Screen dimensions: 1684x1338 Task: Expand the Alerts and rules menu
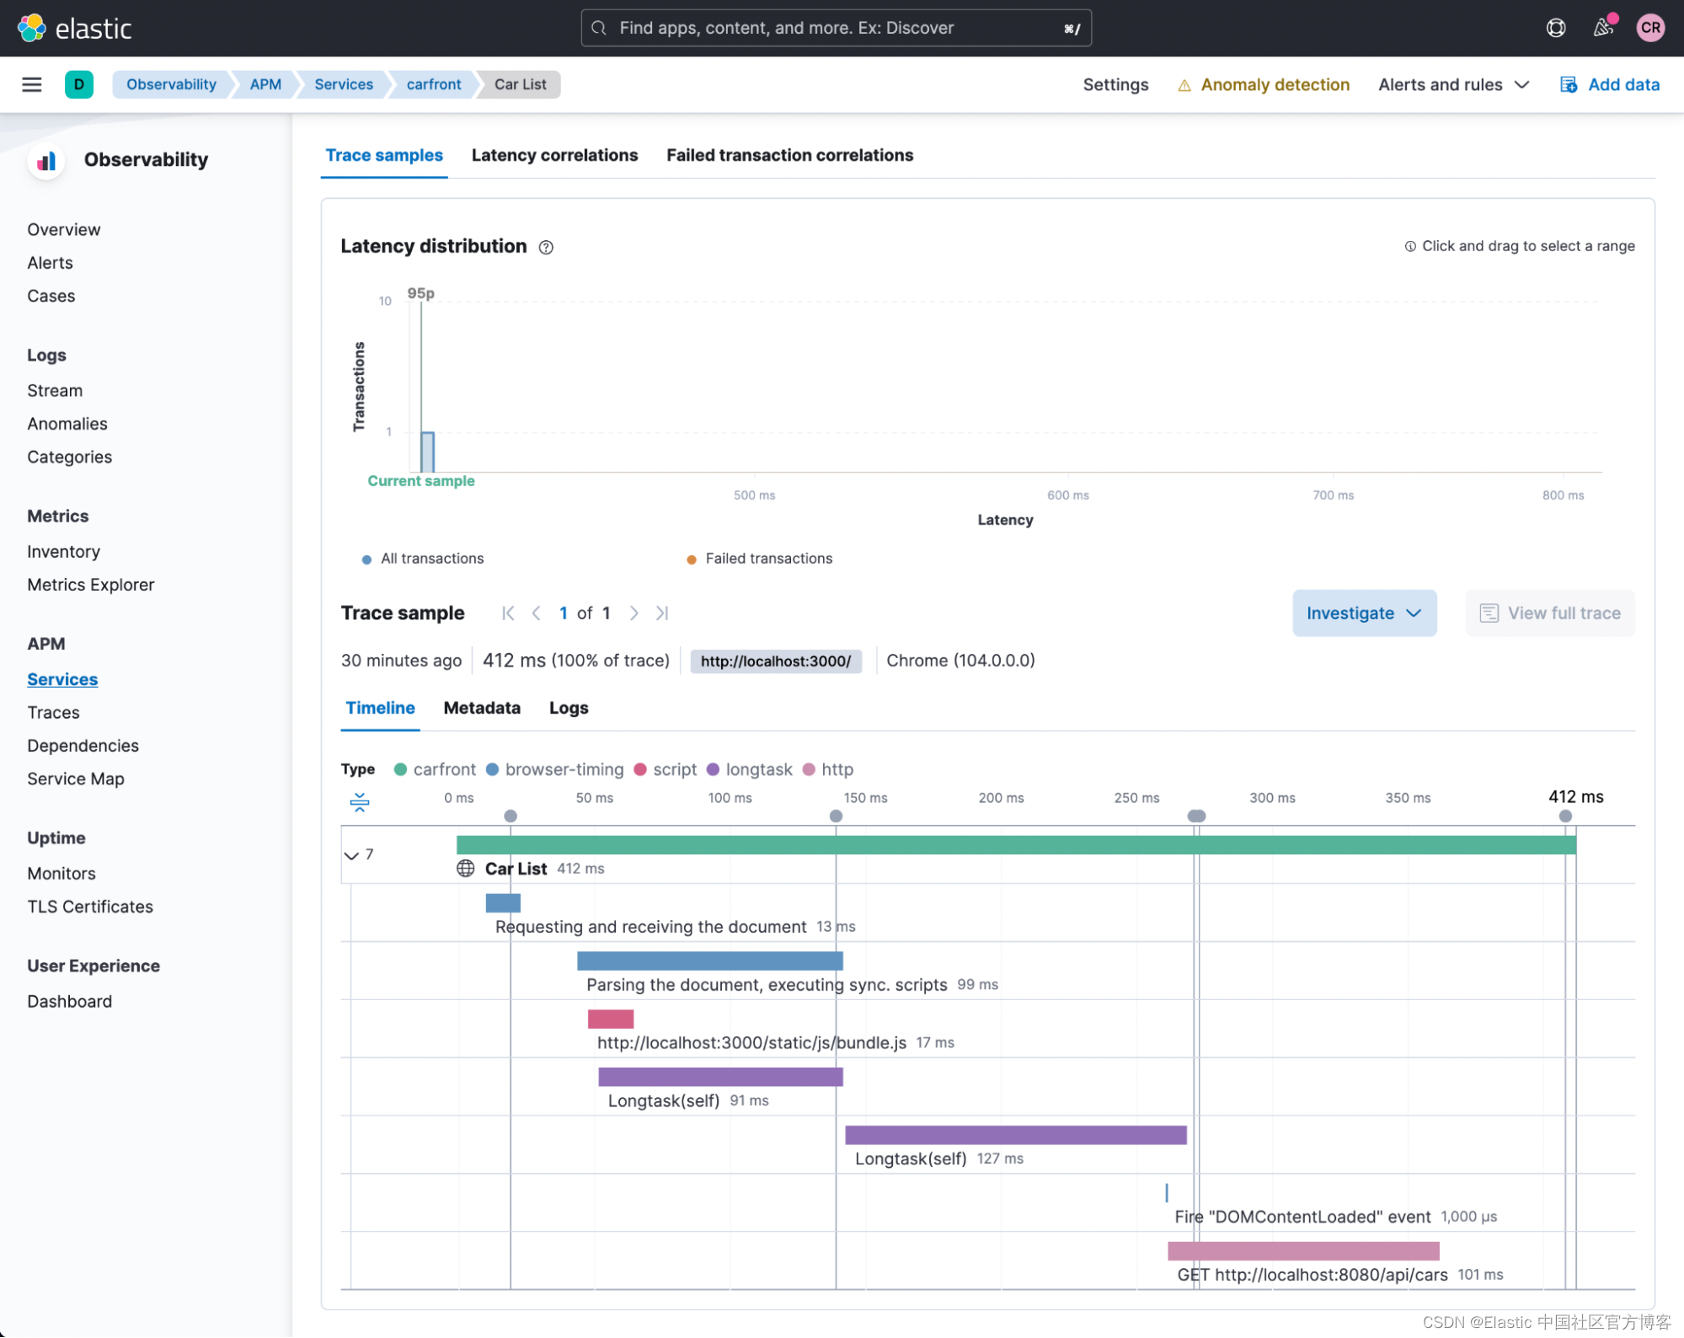pyautogui.click(x=1452, y=84)
